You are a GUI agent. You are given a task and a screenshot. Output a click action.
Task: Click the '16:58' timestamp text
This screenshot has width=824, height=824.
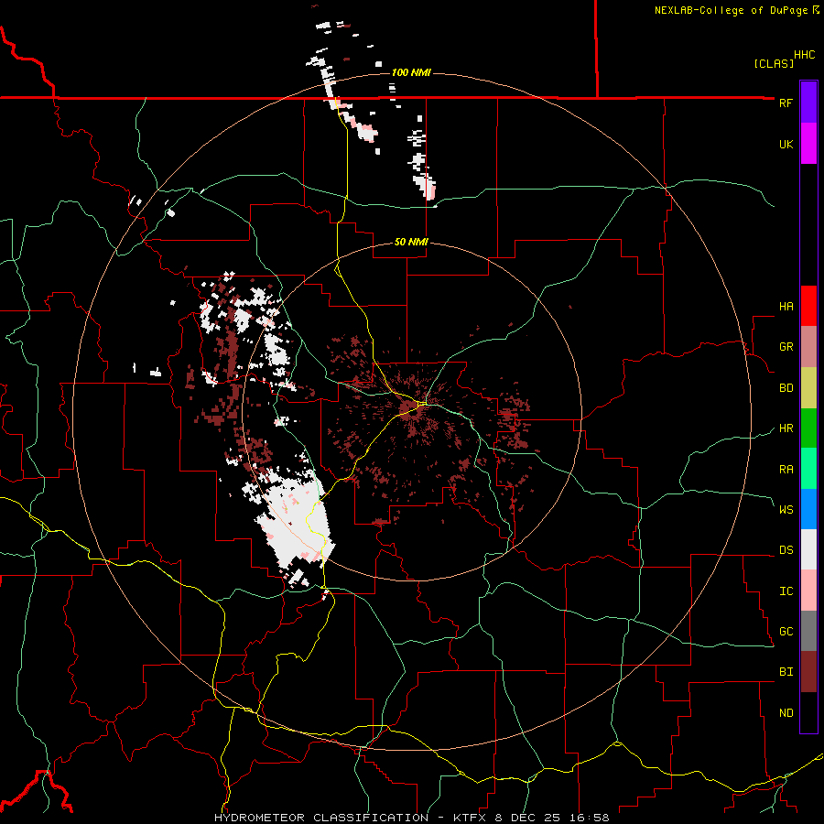[591, 818]
